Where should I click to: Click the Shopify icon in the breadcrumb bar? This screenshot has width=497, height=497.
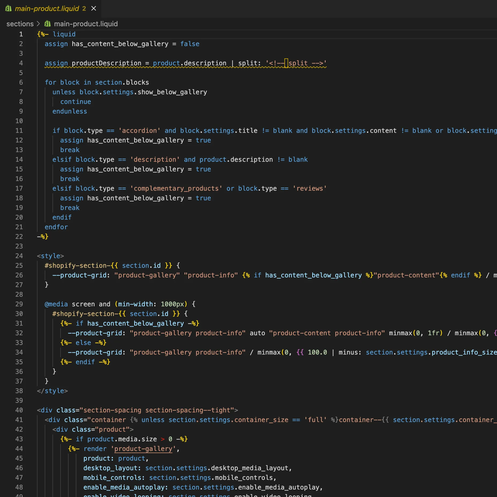coord(47,24)
